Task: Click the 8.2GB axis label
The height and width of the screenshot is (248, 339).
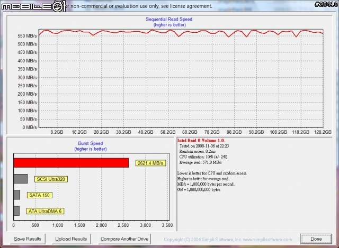Action: click(x=57, y=132)
